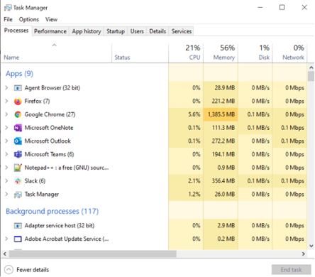Click Notepad++'s 0.9 MB memory value
The height and width of the screenshot is (277, 315).
(226, 168)
